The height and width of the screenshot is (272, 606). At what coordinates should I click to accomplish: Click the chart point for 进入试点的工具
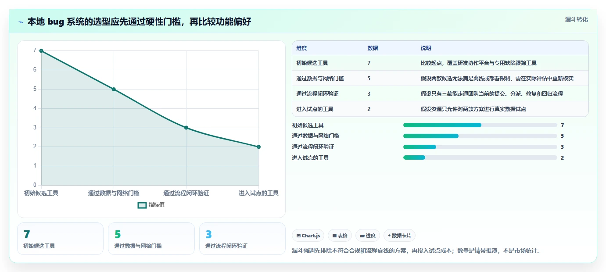click(x=258, y=147)
